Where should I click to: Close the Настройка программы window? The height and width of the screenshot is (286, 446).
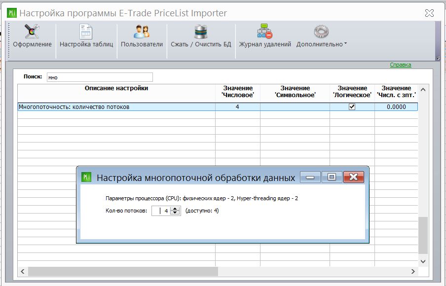(x=429, y=13)
